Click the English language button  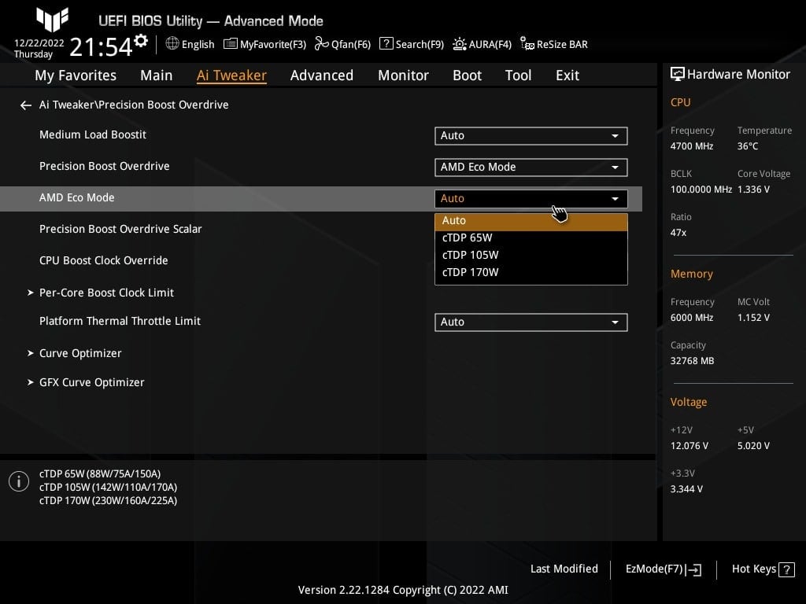click(198, 45)
